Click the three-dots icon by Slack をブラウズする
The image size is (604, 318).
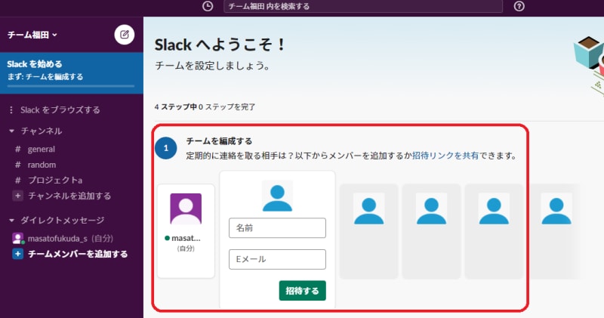point(11,110)
